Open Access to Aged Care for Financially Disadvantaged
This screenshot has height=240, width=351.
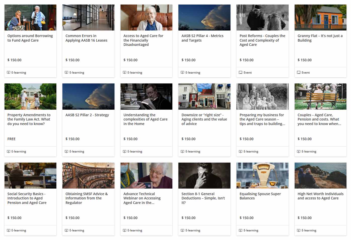[x=143, y=40]
